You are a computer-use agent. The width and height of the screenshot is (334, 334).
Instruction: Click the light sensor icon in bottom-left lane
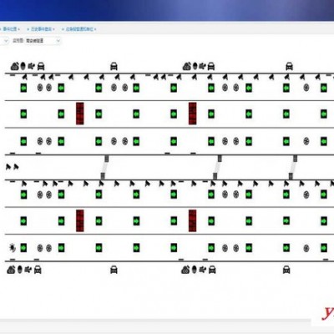coord(13,247)
